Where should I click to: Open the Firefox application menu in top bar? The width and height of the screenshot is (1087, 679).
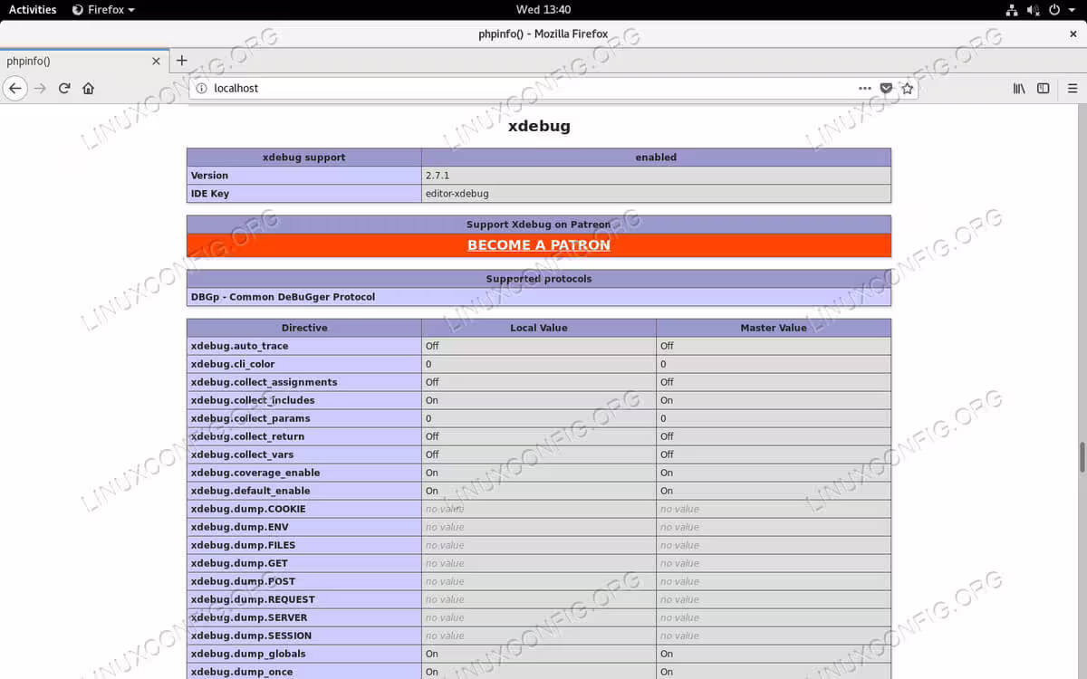[x=104, y=10]
